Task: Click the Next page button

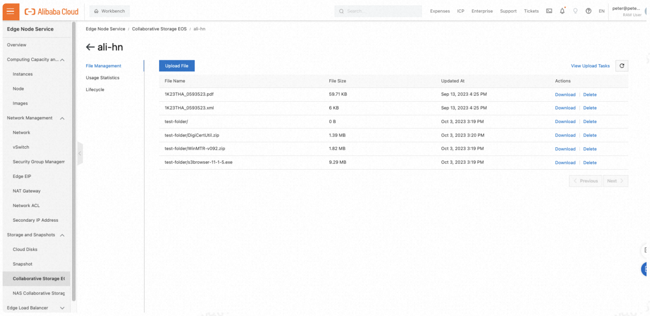Action: click(616, 181)
